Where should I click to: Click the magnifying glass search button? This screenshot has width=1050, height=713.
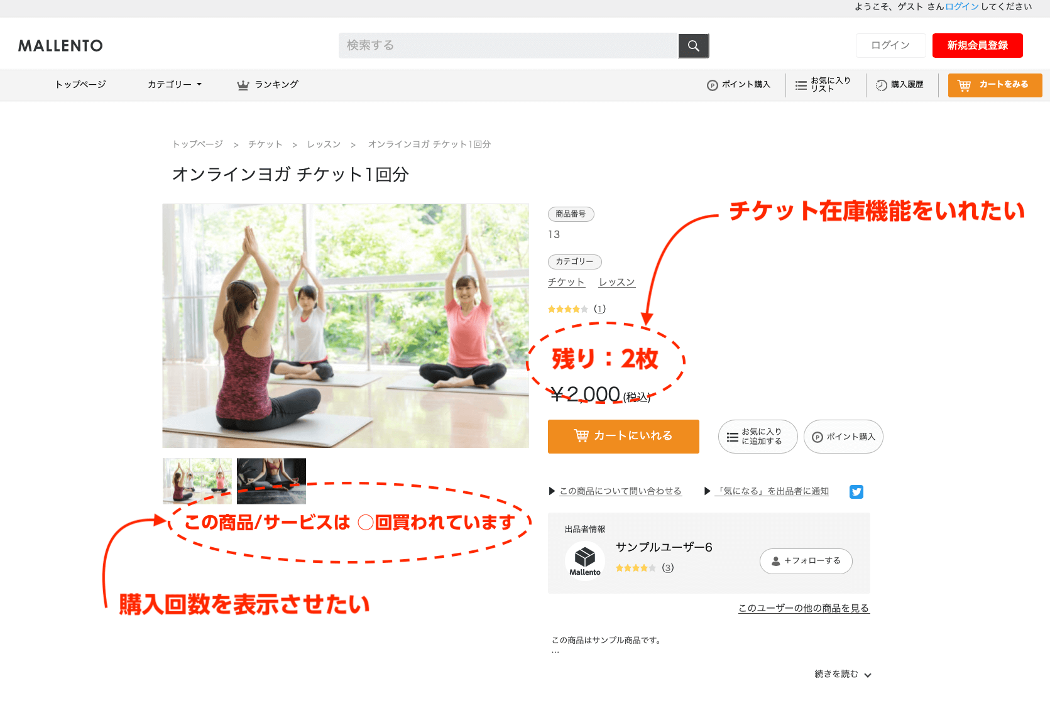click(x=693, y=46)
